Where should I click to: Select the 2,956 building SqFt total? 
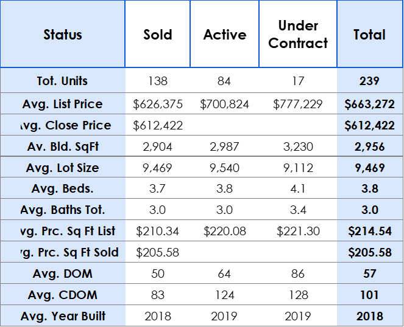(x=369, y=146)
